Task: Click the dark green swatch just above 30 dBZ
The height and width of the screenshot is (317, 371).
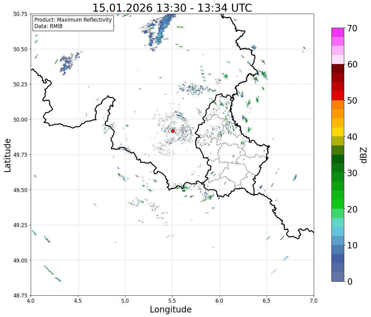Action: [338, 168]
